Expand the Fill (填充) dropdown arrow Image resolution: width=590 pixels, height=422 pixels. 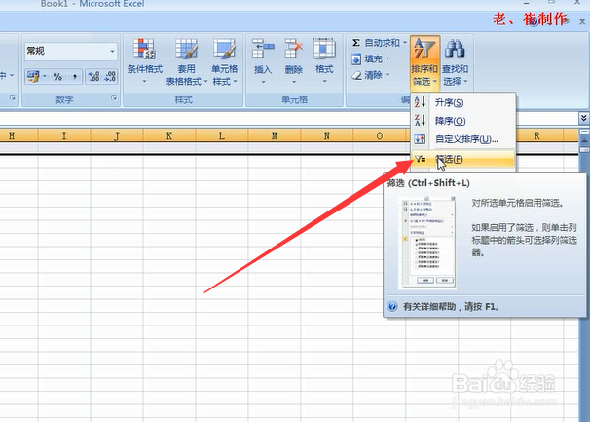click(x=387, y=59)
